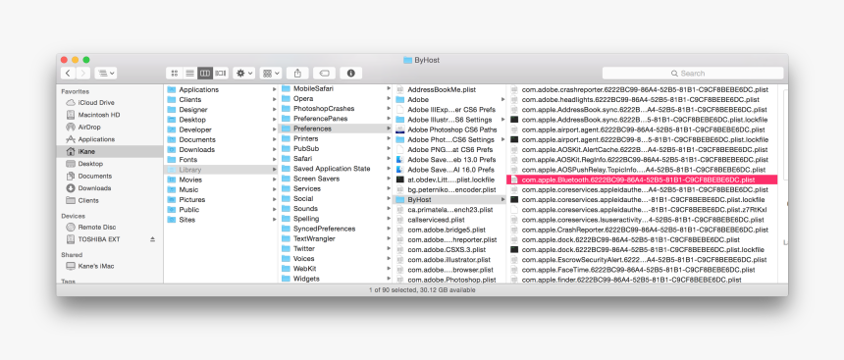Select the iKane home folder in sidebar
This screenshot has height=360, width=844.
pos(110,151)
